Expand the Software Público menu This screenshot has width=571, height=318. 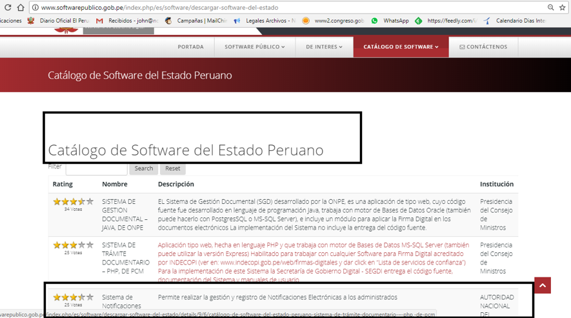(254, 47)
